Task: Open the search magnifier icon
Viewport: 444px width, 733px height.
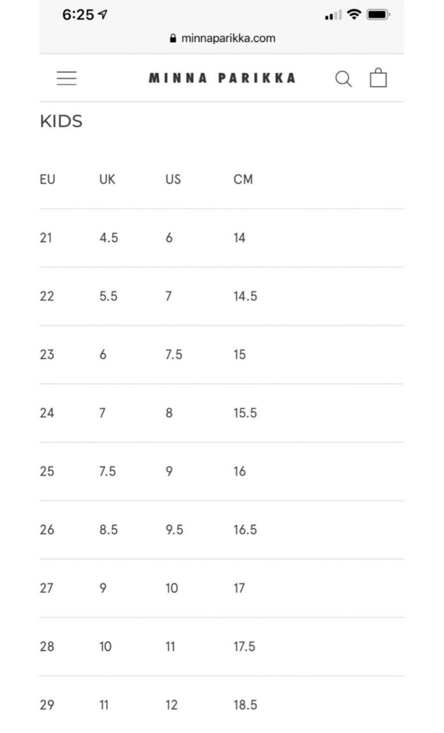Action: (x=343, y=79)
